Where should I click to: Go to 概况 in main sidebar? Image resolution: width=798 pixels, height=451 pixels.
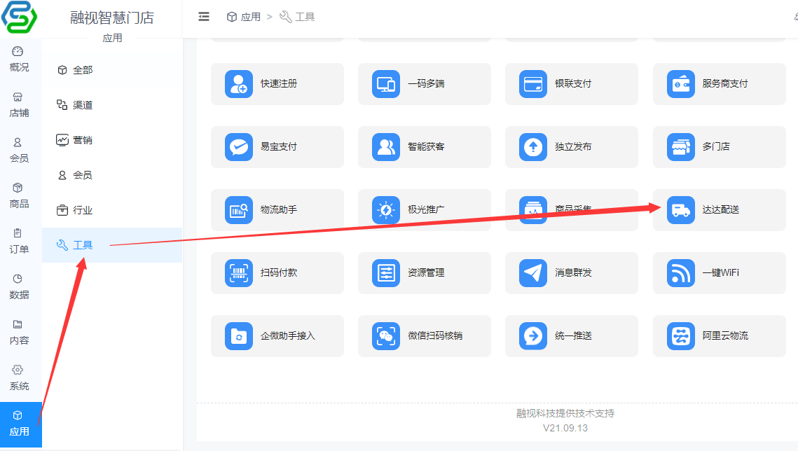(19, 60)
